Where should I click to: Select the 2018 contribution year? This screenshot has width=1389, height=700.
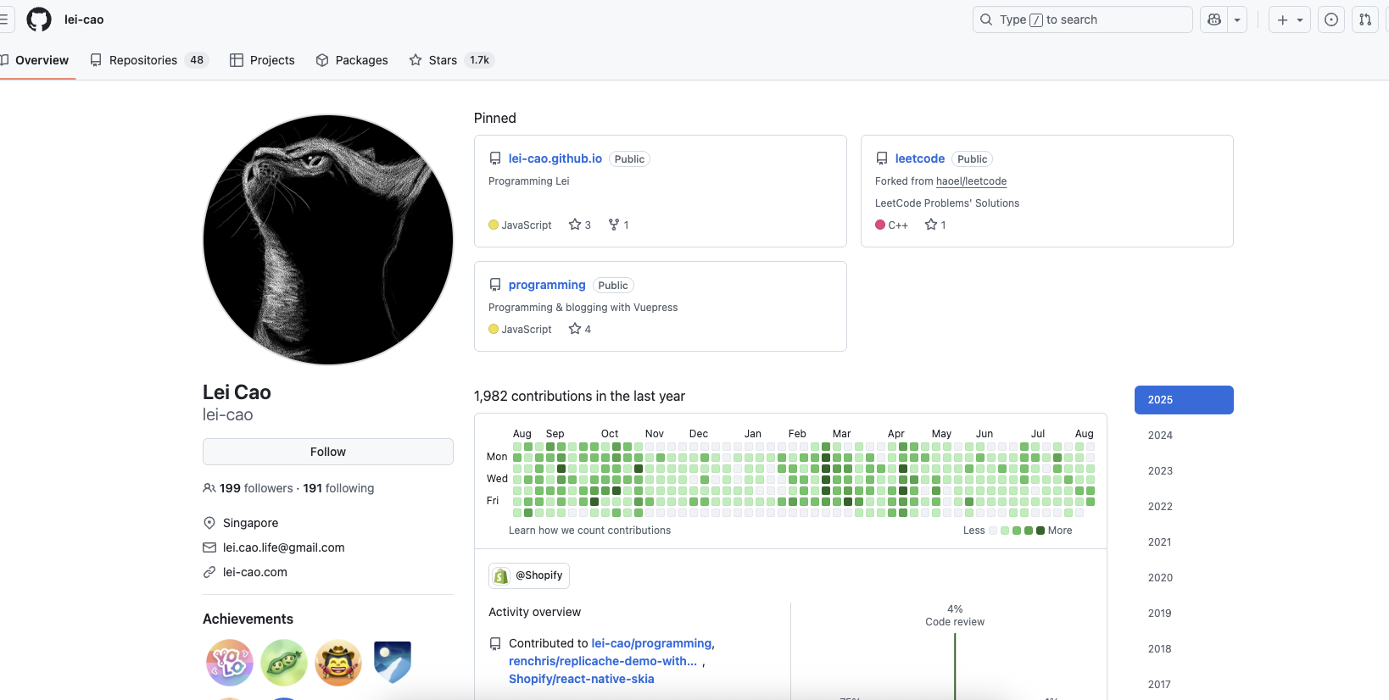[x=1184, y=649]
